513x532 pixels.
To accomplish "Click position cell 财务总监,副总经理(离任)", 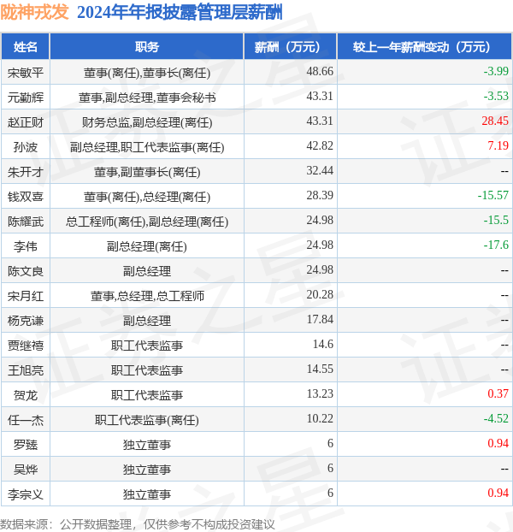I will [147, 122].
